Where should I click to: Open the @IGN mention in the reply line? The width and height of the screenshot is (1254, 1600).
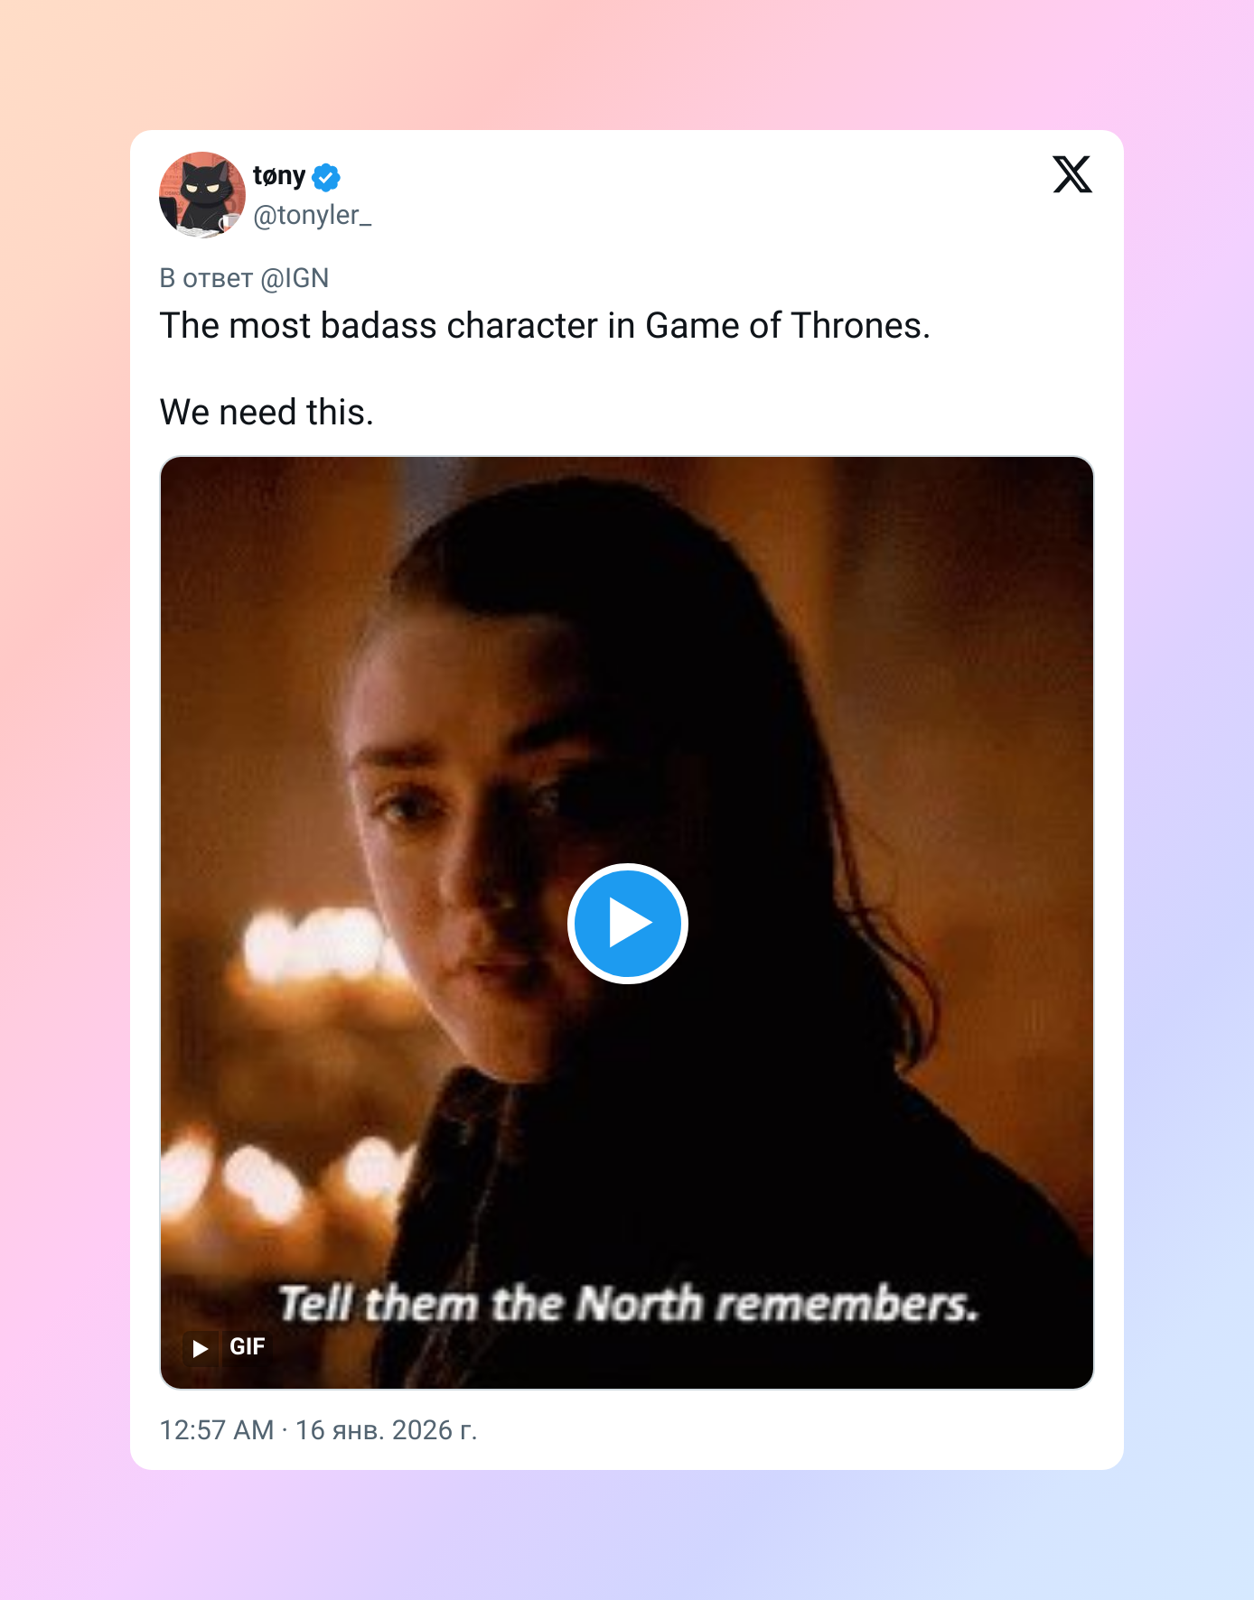point(295,278)
